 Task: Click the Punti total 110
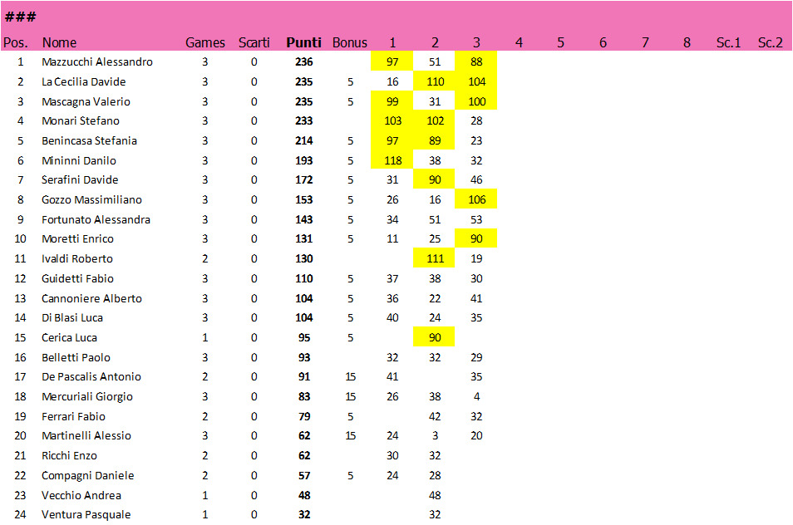304,278
